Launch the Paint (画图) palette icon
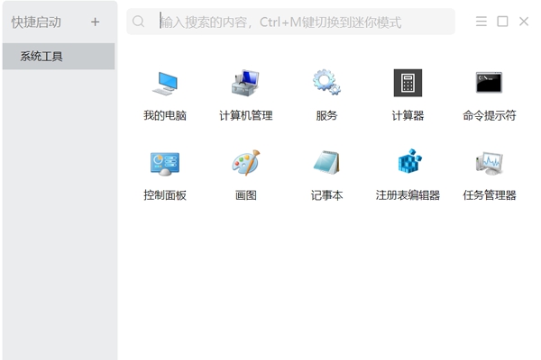Viewport: 541px width, 360px height. (245, 163)
